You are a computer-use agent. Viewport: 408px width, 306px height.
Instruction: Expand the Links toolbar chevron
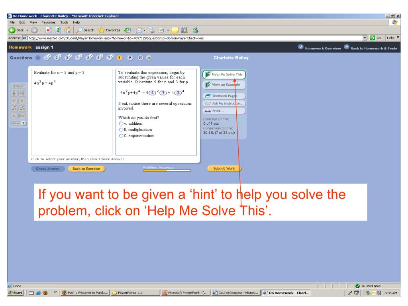coord(398,37)
